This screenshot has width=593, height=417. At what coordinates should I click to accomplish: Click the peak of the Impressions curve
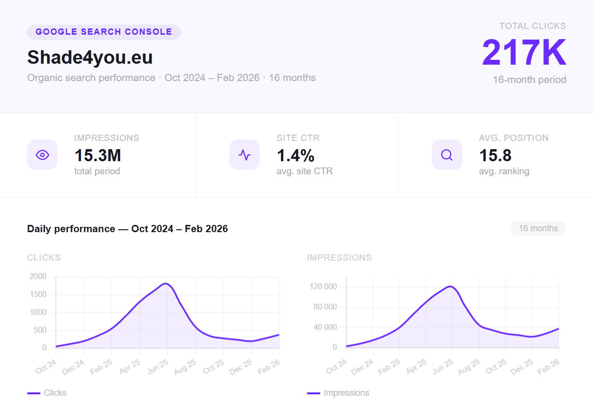point(450,286)
